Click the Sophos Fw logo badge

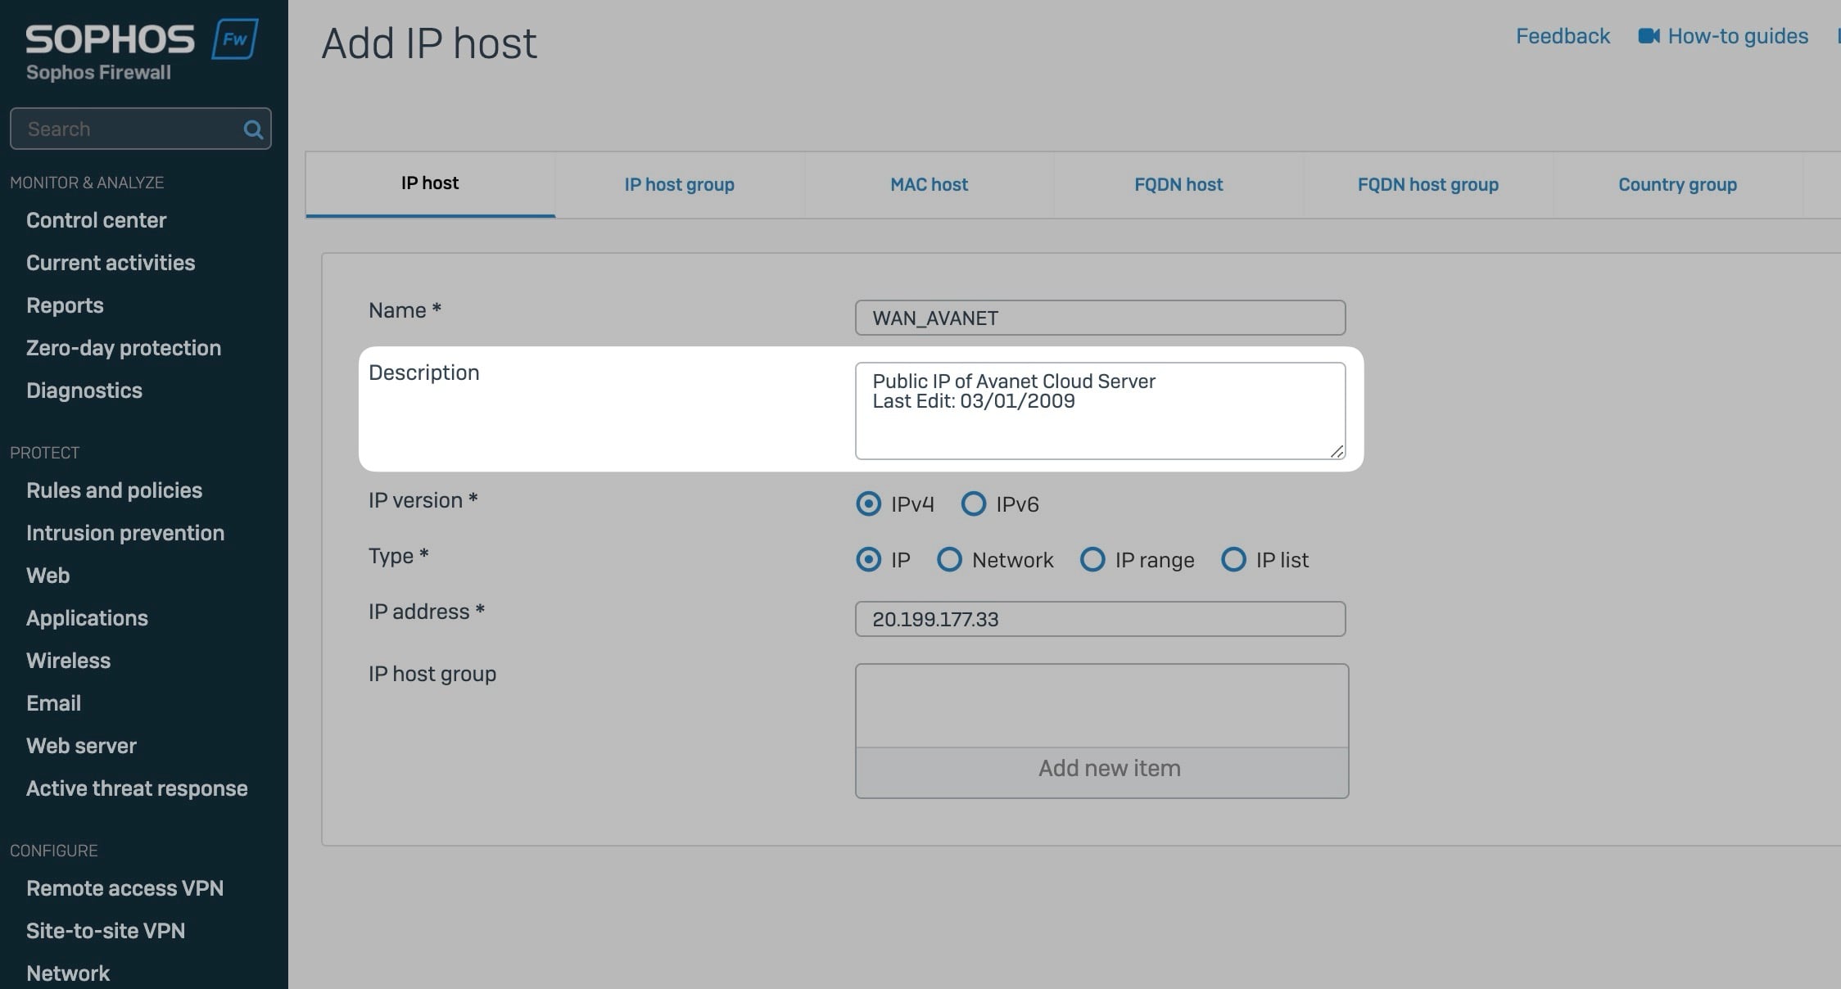(x=235, y=39)
